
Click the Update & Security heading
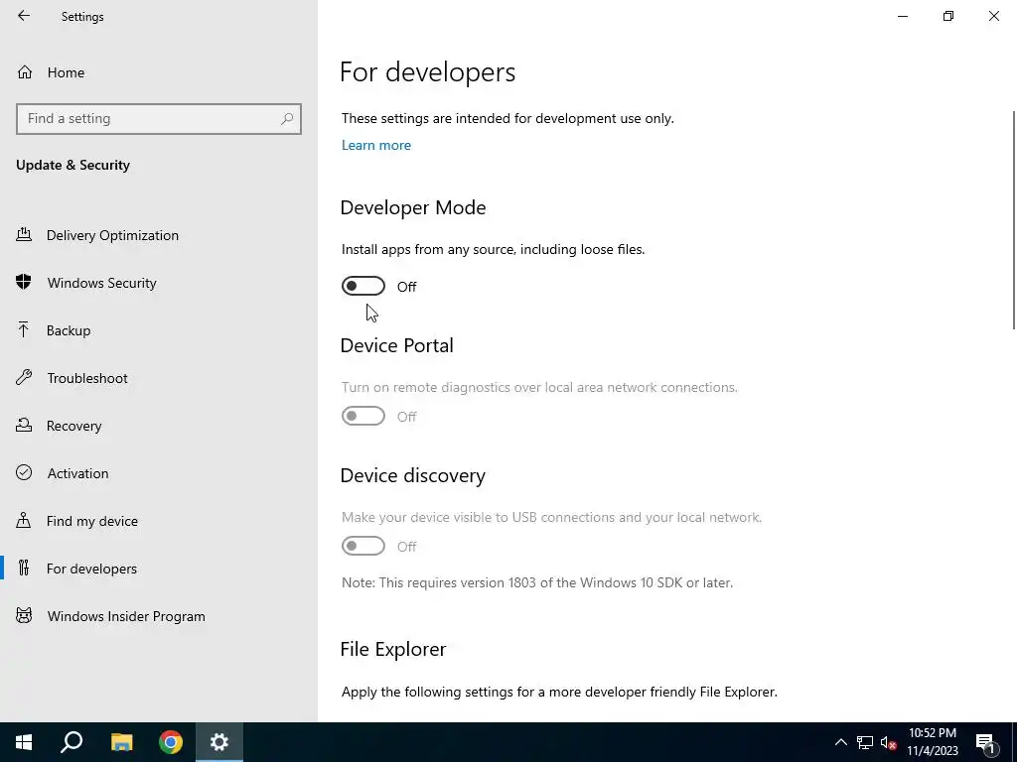pos(73,165)
